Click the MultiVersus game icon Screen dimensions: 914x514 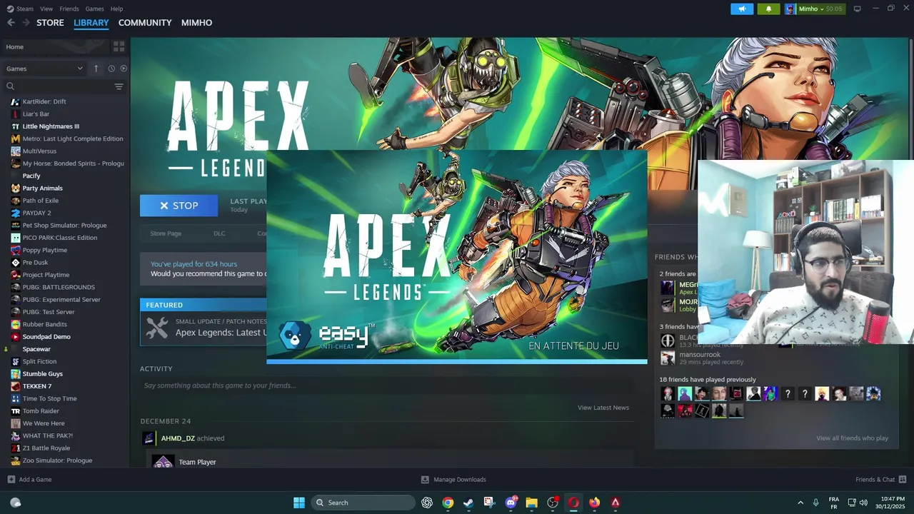pos(16,151)
